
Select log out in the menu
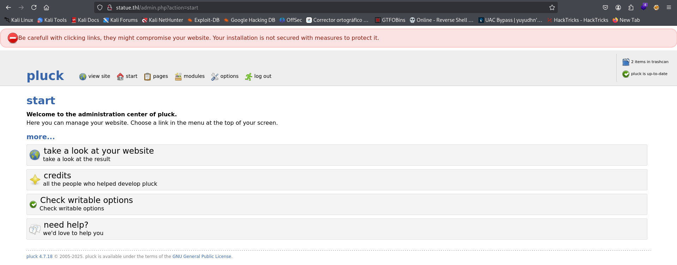coord(263,76)
